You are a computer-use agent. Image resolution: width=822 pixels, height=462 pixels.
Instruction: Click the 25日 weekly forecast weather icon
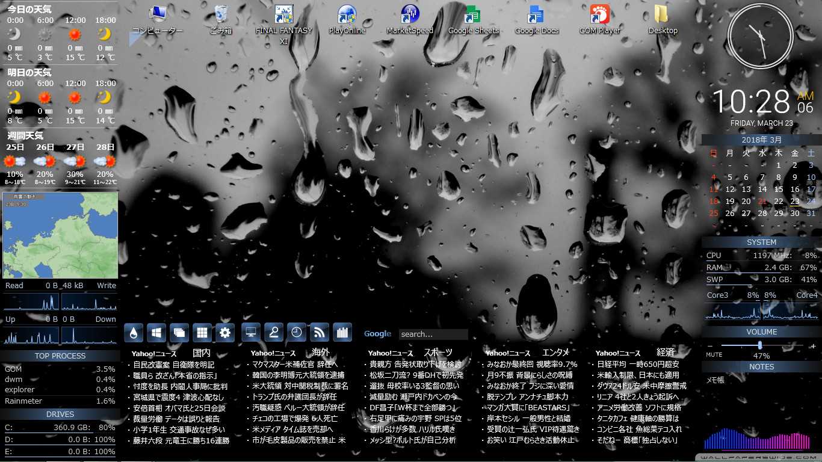(14, 161)
